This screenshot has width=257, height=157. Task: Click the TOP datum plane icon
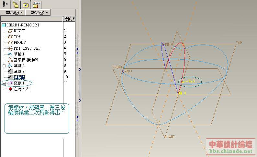(10, 37)
